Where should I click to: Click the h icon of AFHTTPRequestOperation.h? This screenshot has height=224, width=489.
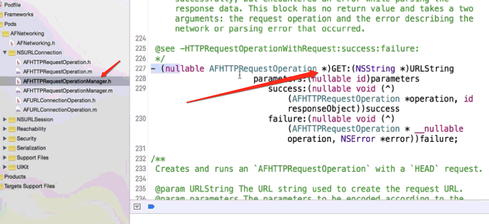[x=18, y=62]
